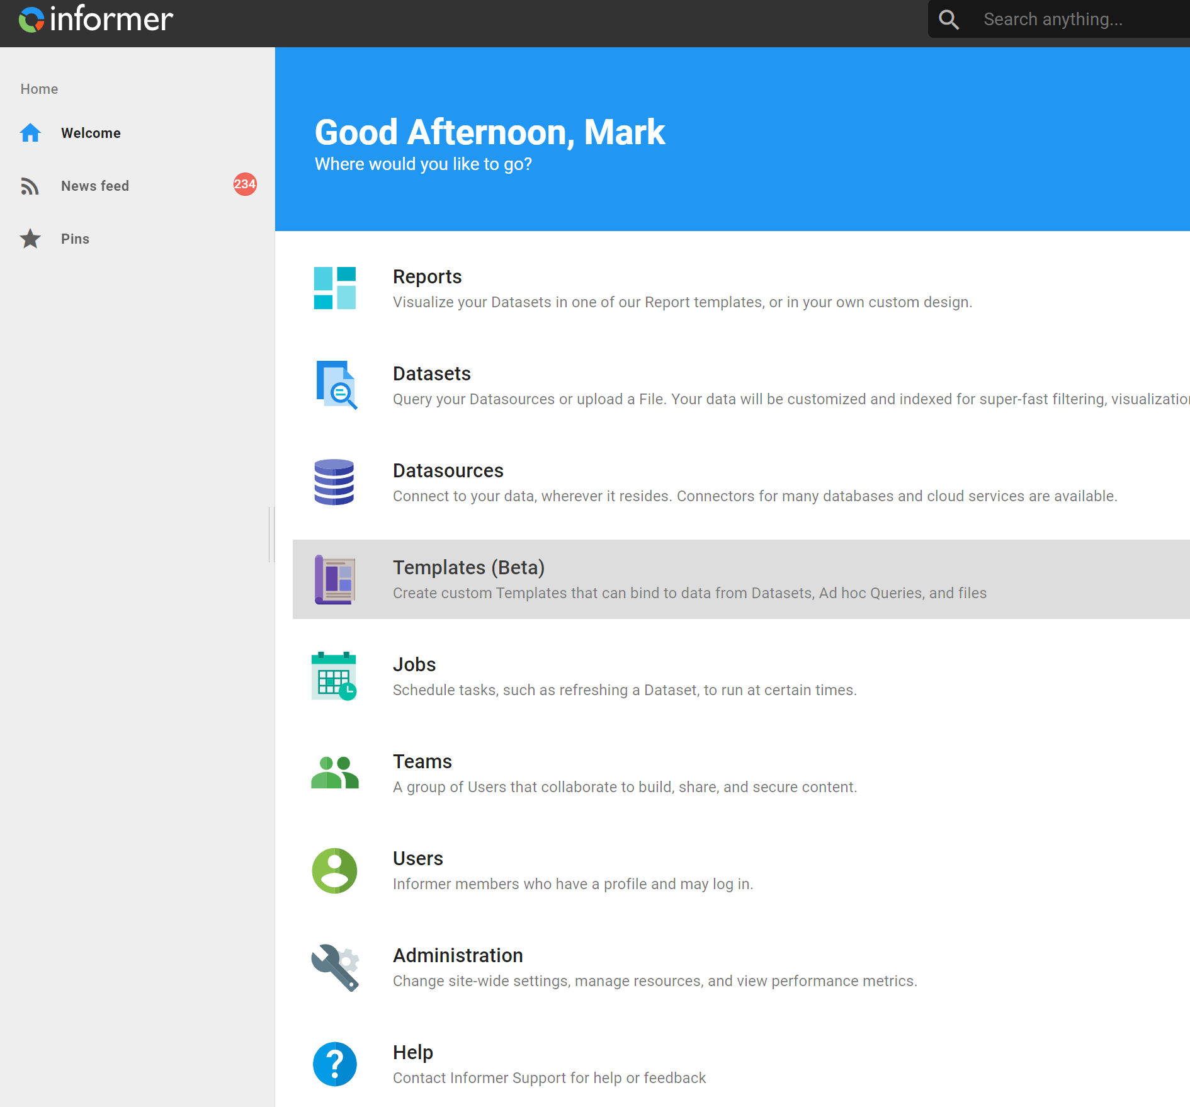Click 'Schedule tasks, such as refreshing' description
Viewport: 1190px width, 1107px height.
(625, 690)
